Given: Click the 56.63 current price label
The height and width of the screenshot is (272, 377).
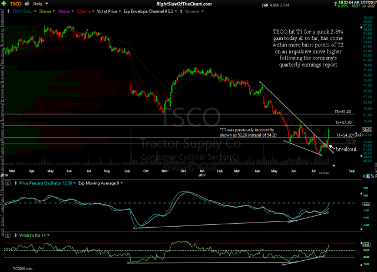Looking at the screenshot, I should [x=367, y=130].
